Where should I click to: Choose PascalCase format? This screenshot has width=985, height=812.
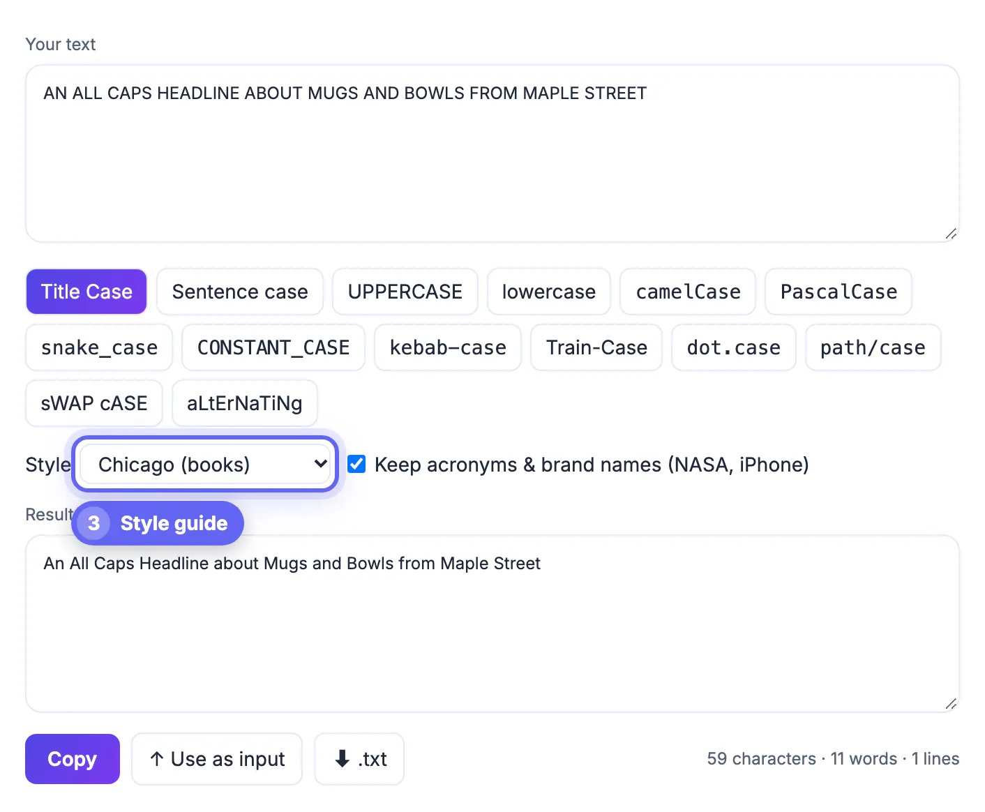[839, 292]
